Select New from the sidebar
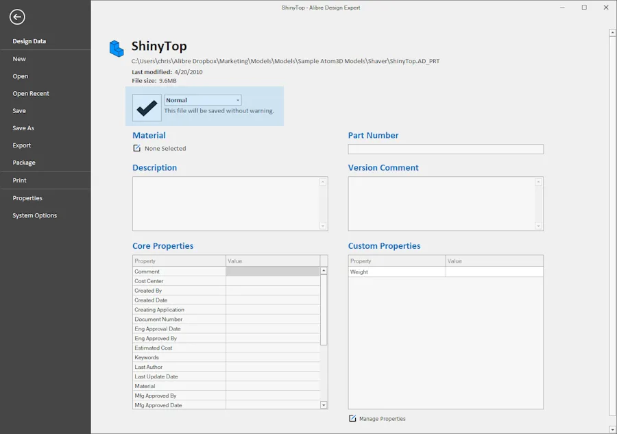617x434 pixels. pos(19,59)
